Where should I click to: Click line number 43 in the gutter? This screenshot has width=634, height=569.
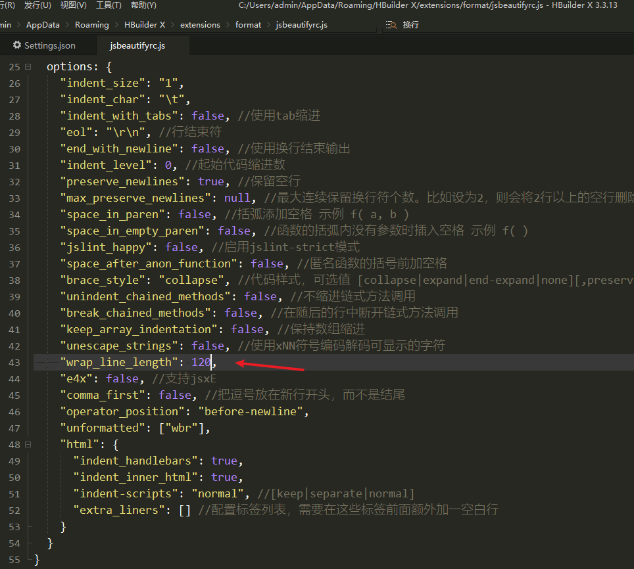click(14, 362)
